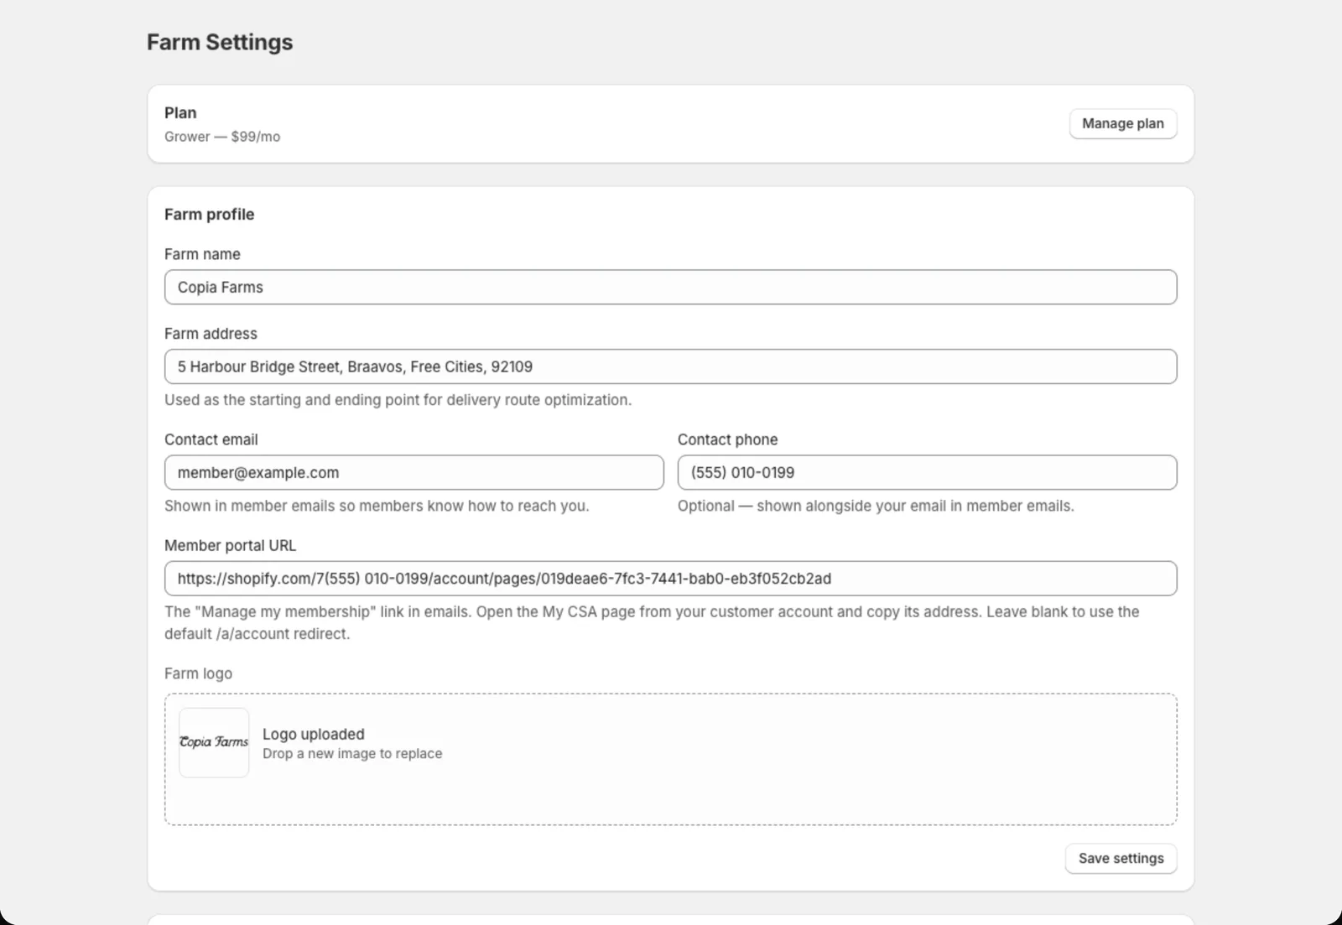Click the 'Manage my membership' description text
This screenshot has height=925, width=1342.
652,622
